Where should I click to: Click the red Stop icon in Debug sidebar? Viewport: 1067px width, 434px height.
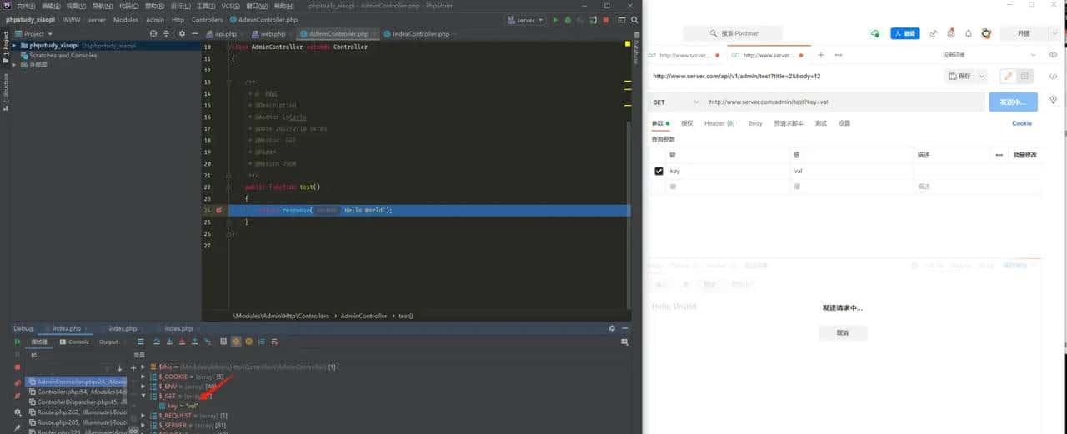pos(18,367)
